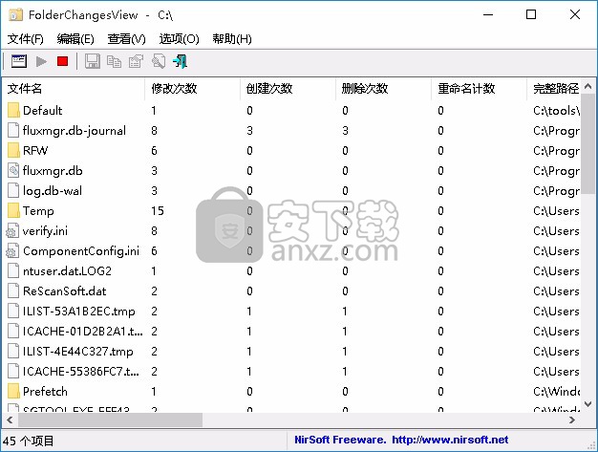
Task: Click the horizontal scrollbar right arrow
Action: click(571, 420)
